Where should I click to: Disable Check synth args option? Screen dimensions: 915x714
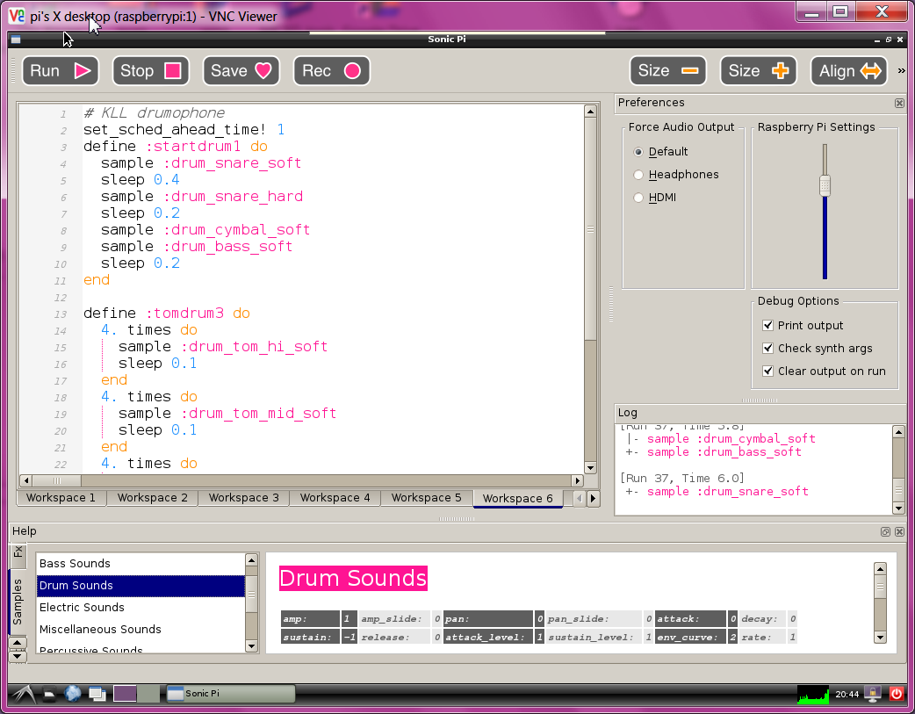[x=768, y=349]
